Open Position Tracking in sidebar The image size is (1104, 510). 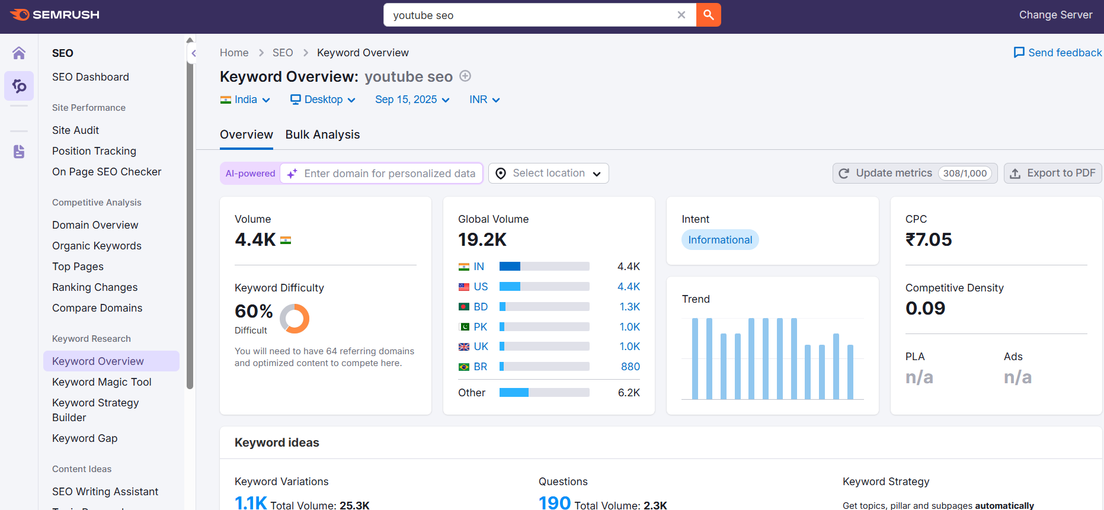(x=94, y=151)
